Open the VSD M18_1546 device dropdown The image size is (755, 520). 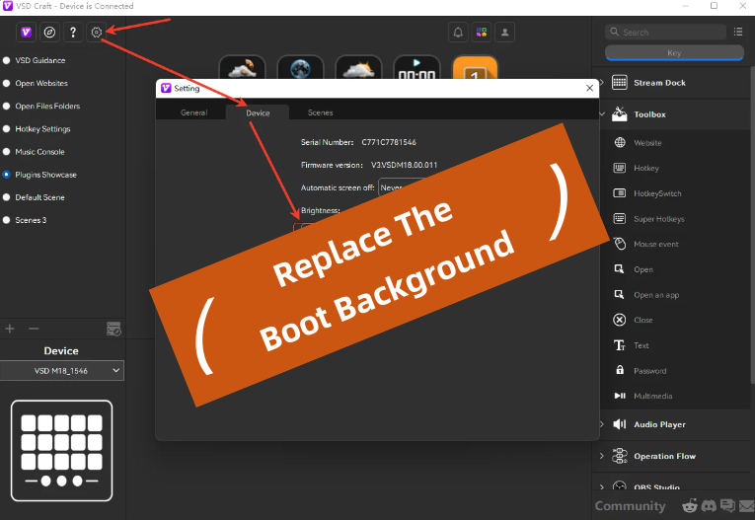pos(63,370)
